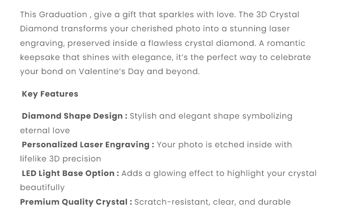
Task: Click 'Your photo is etched inside' text
Action: click(213, 145)
